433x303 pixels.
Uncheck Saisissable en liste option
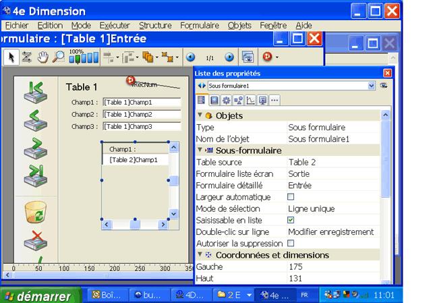(291, 220)
